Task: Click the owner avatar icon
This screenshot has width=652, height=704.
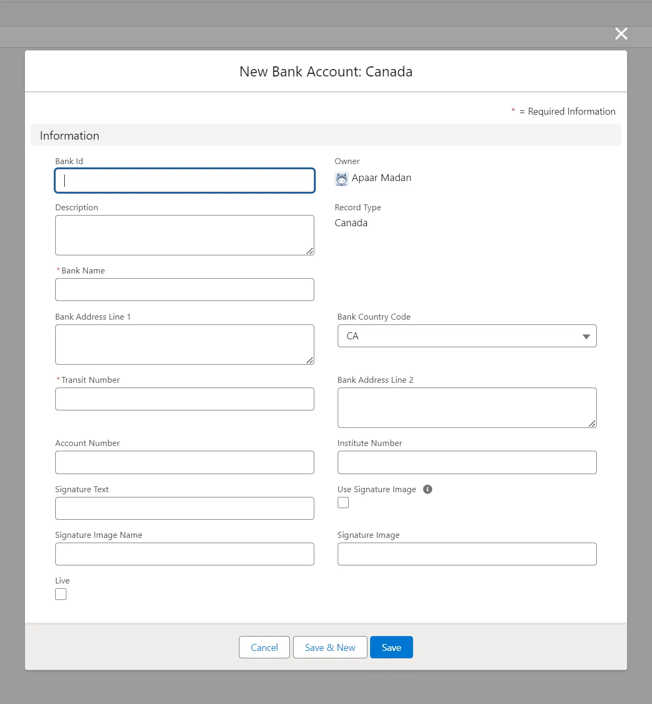Action: (341, 179)
